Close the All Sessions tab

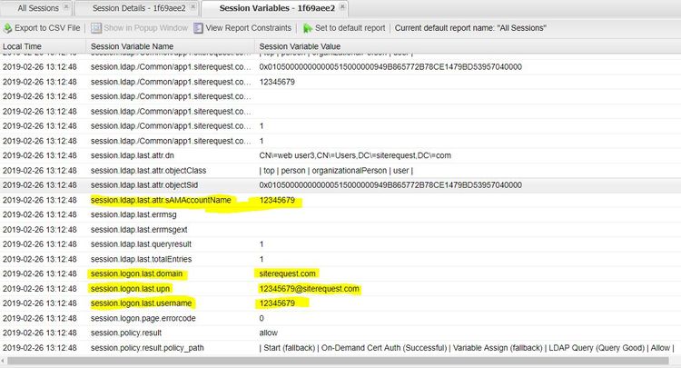[x=66, y=7]
